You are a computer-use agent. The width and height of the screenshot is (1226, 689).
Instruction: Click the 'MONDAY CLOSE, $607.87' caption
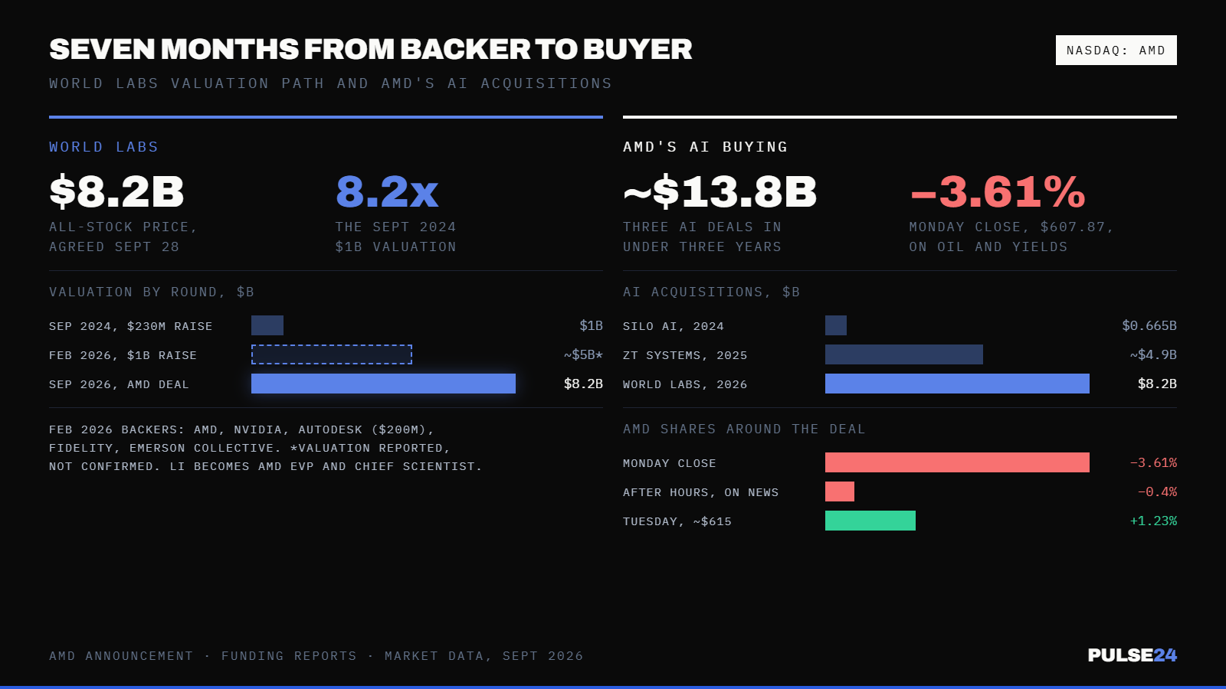[1011, 227]
